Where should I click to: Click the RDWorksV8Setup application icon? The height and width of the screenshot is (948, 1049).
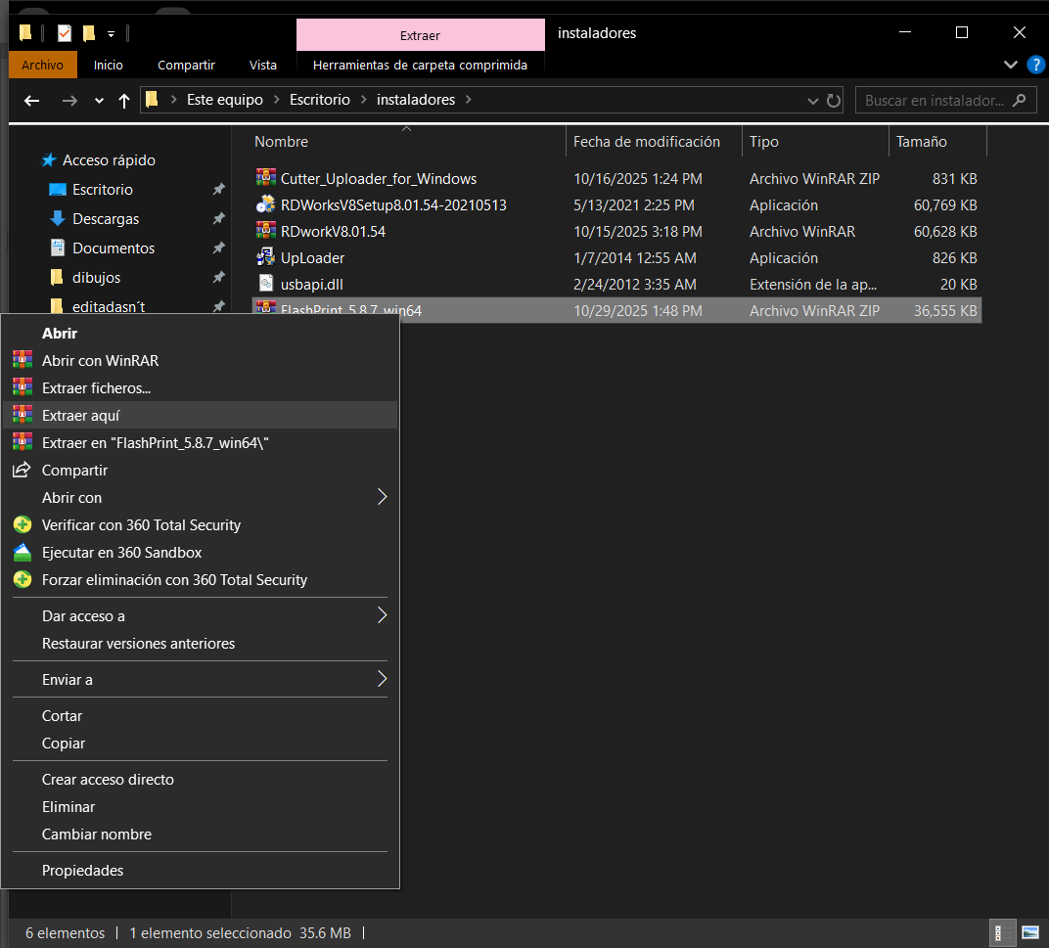pyautogui.click(x=265, y=205)
